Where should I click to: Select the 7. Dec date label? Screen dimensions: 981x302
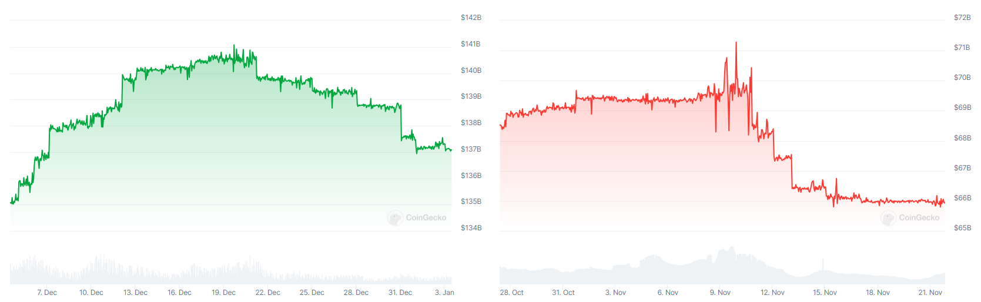click(x=47, y=293)
